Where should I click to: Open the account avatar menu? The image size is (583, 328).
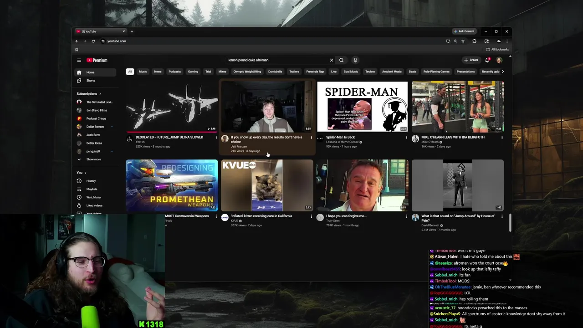tap(499, 60)
